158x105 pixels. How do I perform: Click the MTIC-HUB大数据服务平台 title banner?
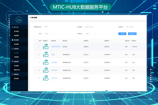coord(80,7)
